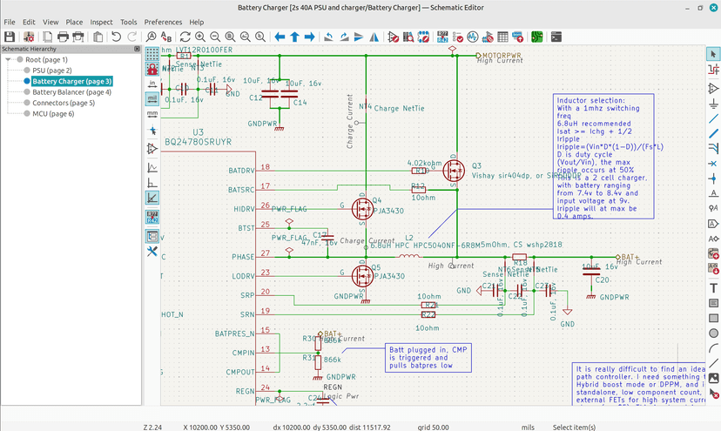Switch units to millimeters
721x431 pixels.
(152, 113)
